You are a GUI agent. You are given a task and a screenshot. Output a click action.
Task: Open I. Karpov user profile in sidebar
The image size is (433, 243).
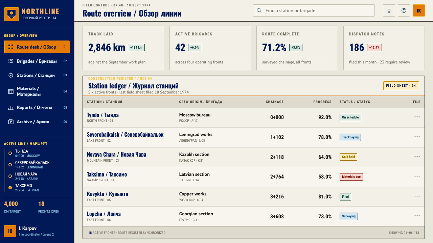point(37,231)
